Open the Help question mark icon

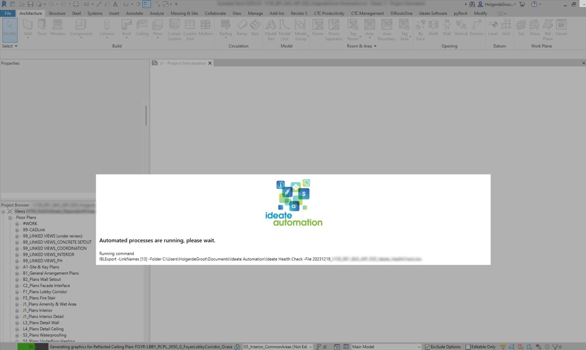tap(534, 4)
